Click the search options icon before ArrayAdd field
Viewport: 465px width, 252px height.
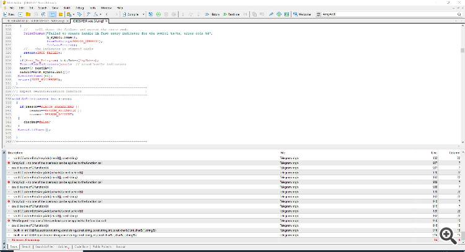[x=319, y=14]
